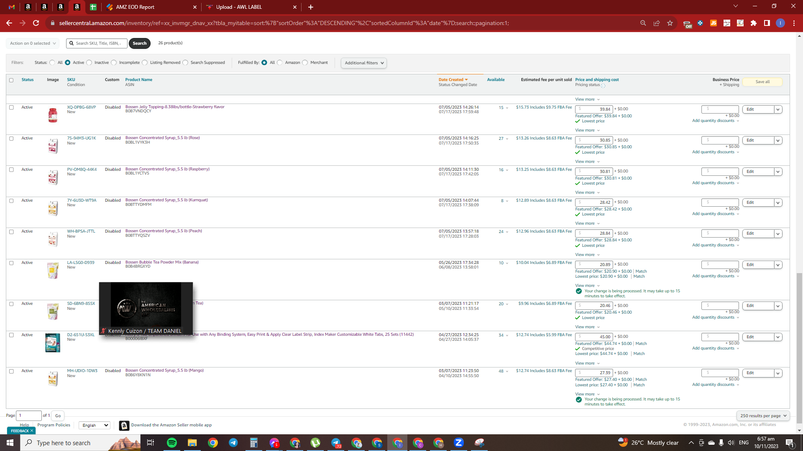Sort by the Available column header

coord(496,80)
